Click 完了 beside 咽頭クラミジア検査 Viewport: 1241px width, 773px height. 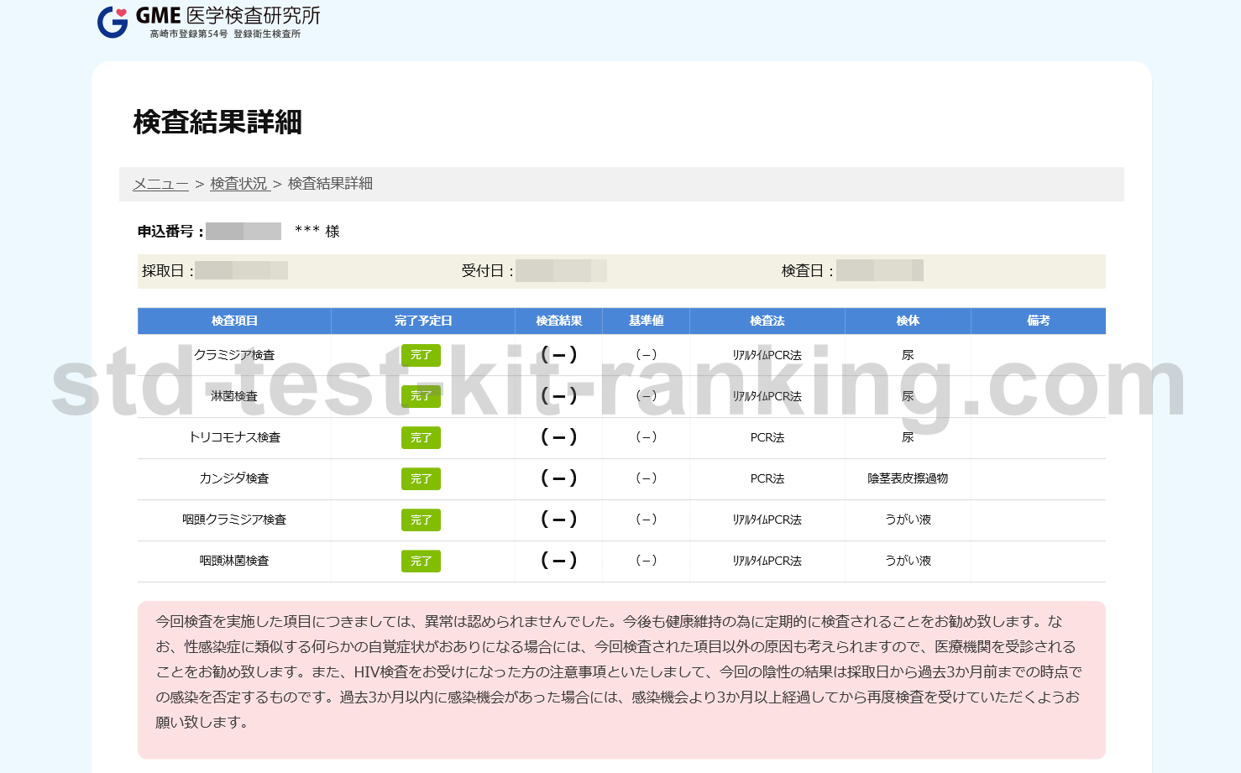[421, 520]
